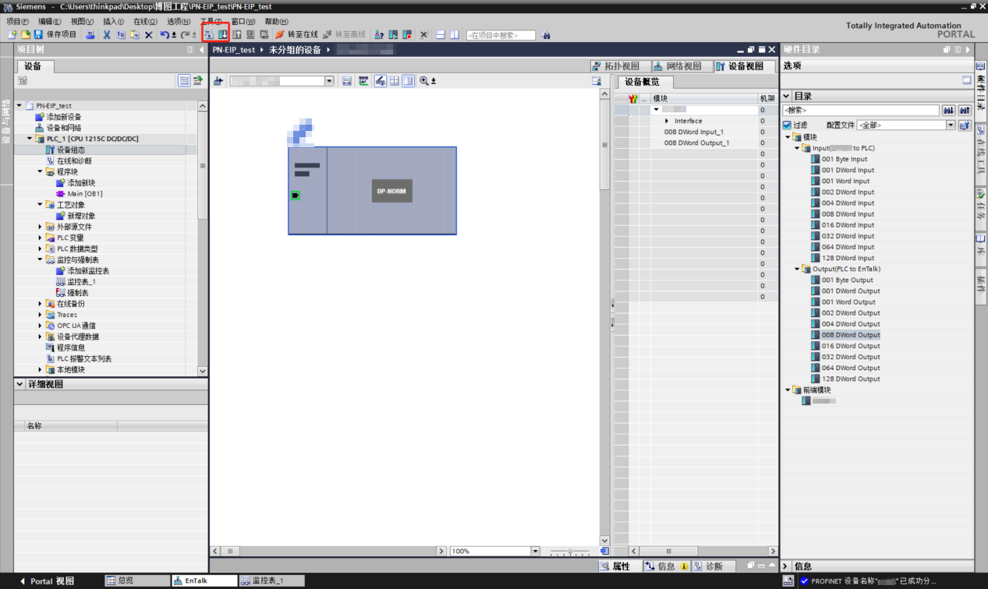Click the Upload from device icon
This screenshot has width=988, height=589.
pyautogui.click(x=237, y=35)
